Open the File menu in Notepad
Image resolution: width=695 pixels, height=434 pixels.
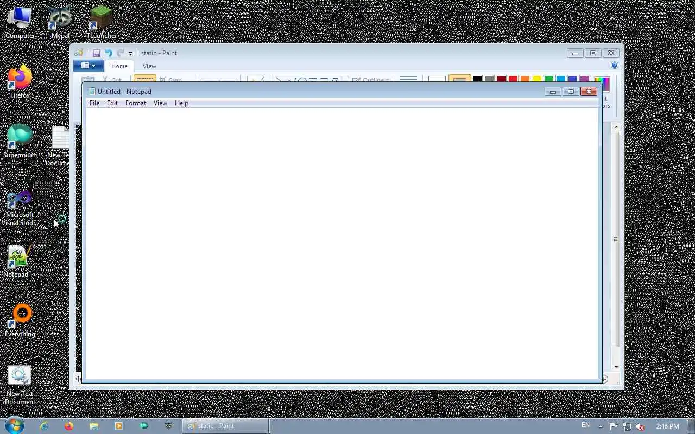(x=94, y=103)
